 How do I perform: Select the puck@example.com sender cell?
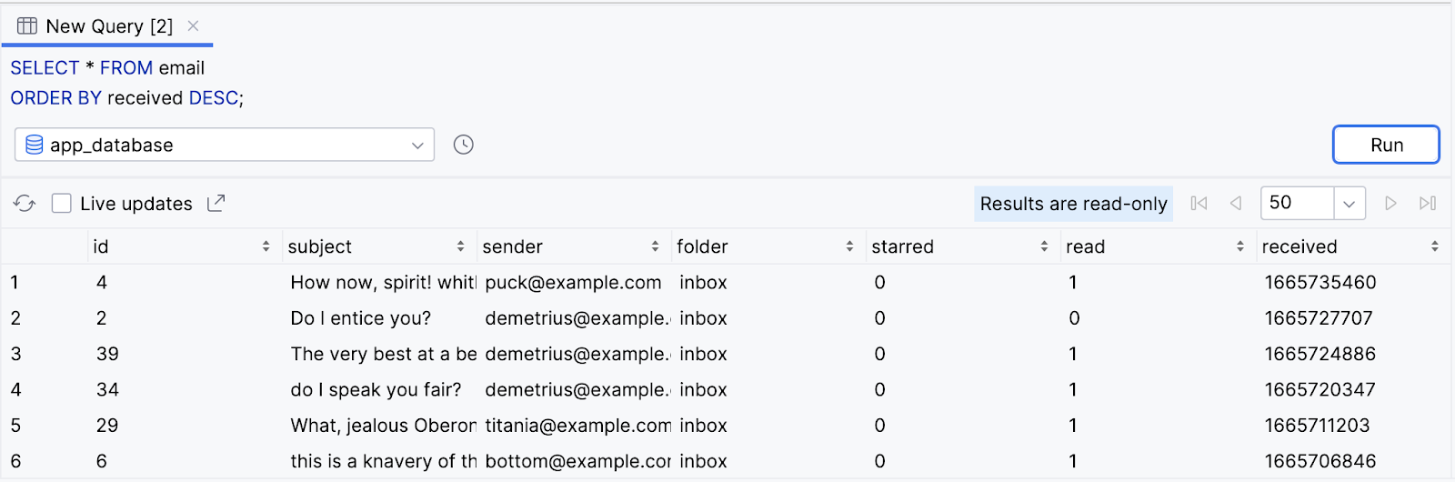click(x=573, y=283)
